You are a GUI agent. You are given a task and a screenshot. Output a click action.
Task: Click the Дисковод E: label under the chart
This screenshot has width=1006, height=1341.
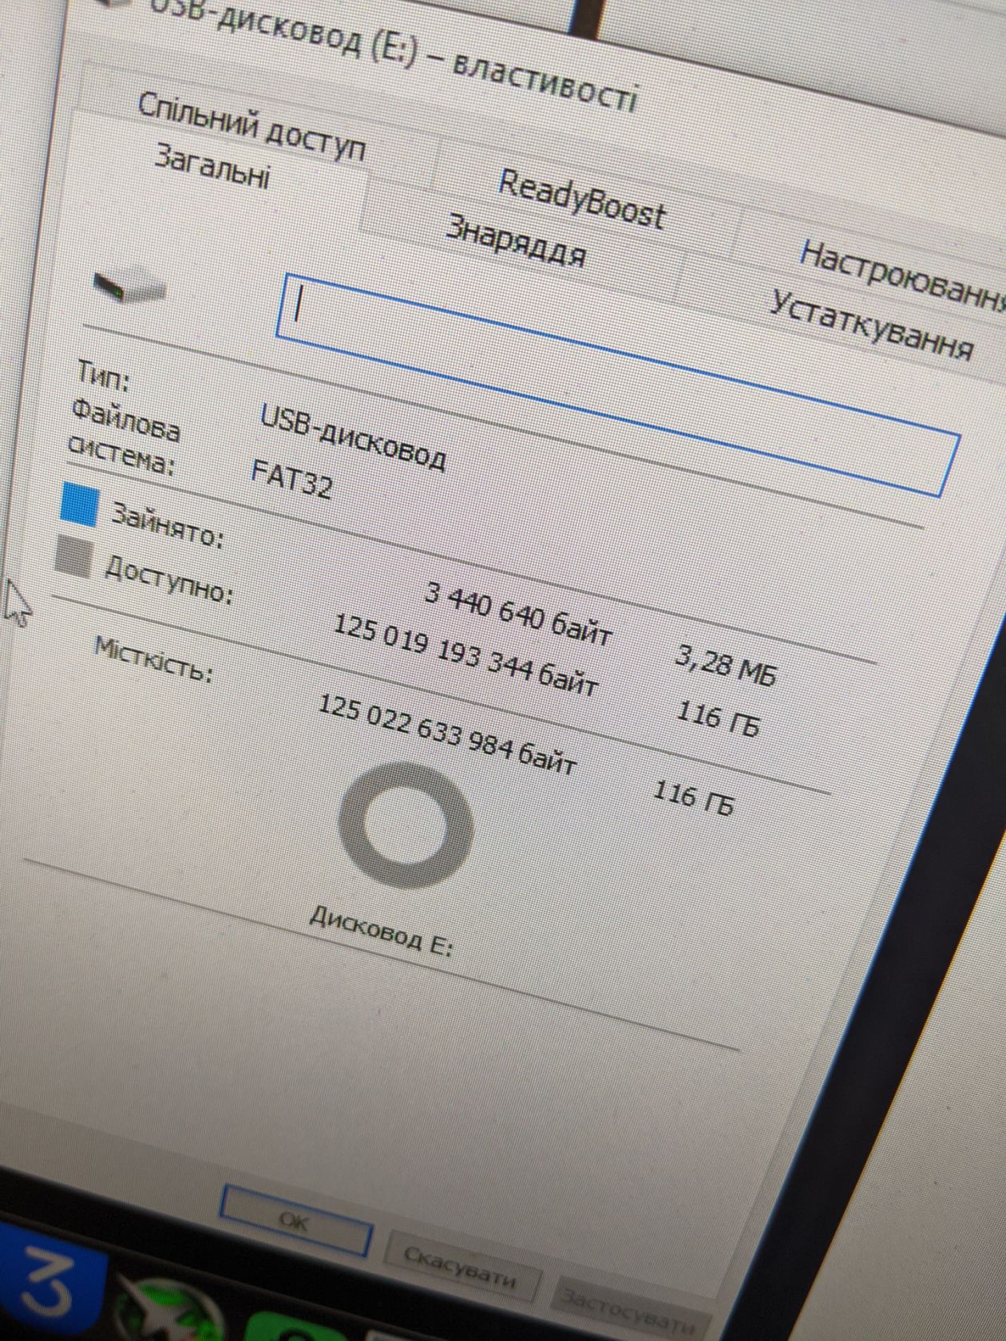point(381,931)
